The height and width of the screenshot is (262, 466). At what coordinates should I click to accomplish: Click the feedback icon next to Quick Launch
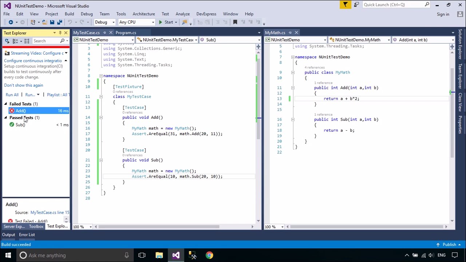[x=356, y=5]
